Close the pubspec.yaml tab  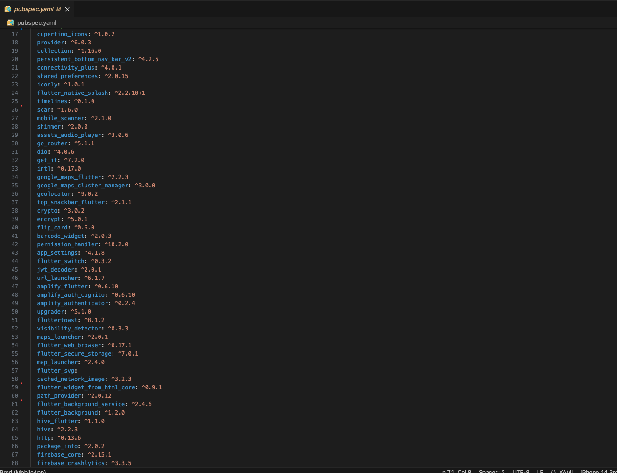coord(67,8)
